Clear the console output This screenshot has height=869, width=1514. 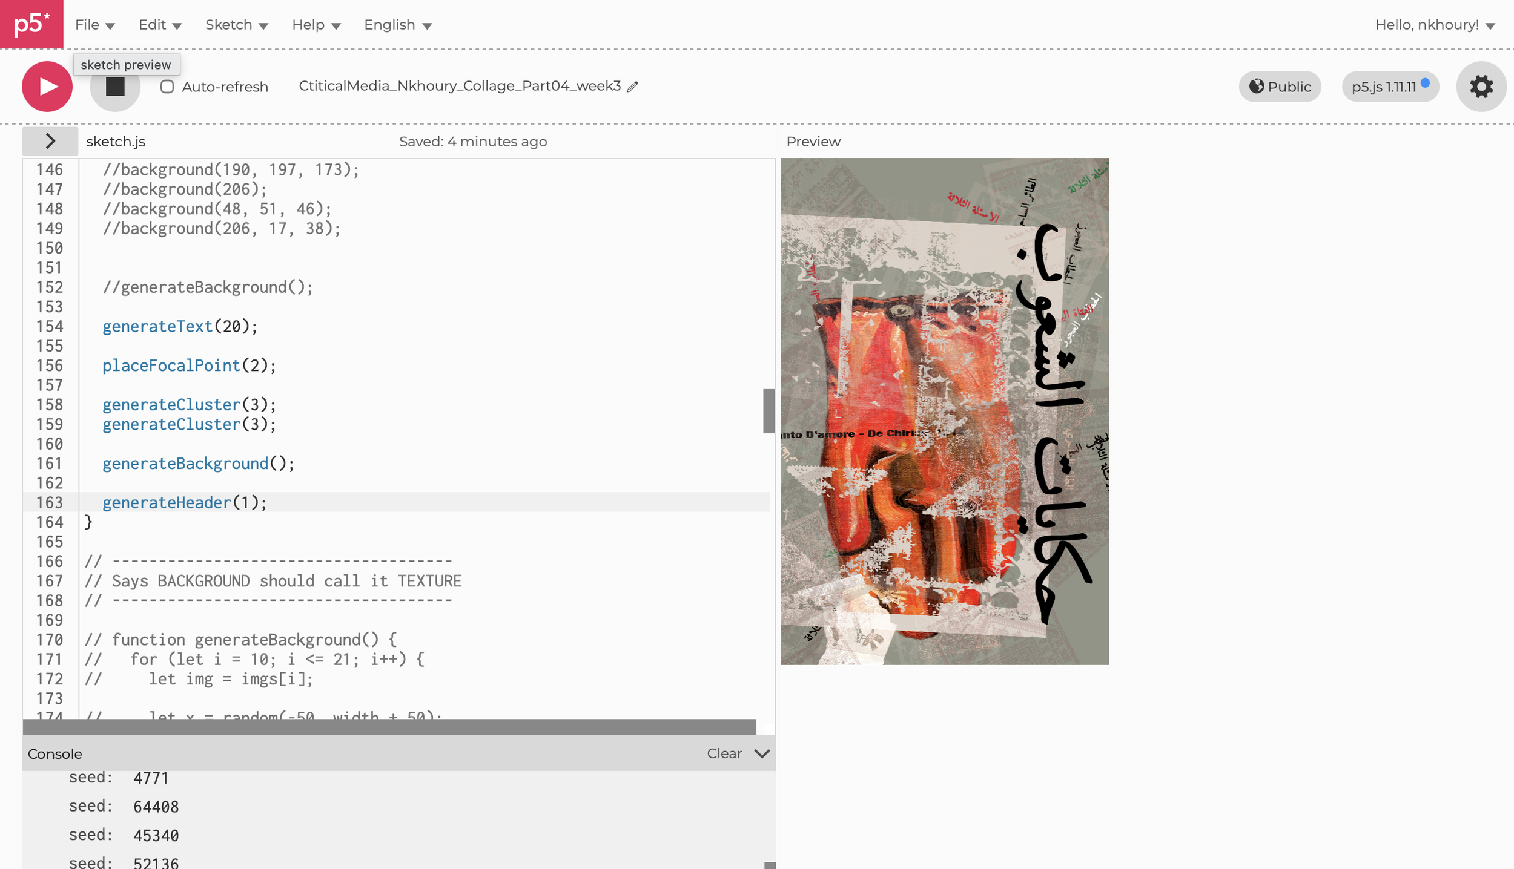coord(724,753)
